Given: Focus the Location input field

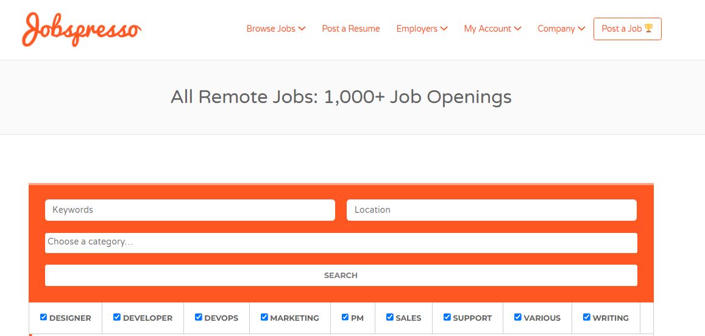Looking at the screenshot, I should point(492,210).
